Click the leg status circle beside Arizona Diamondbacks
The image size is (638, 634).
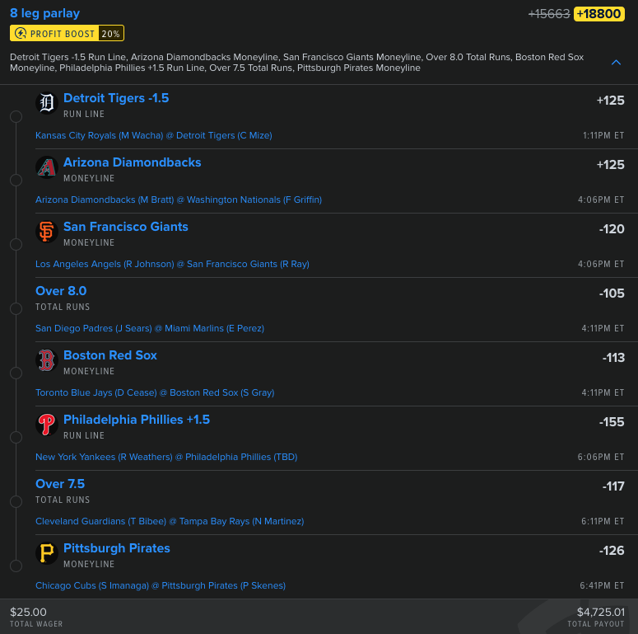16,180
